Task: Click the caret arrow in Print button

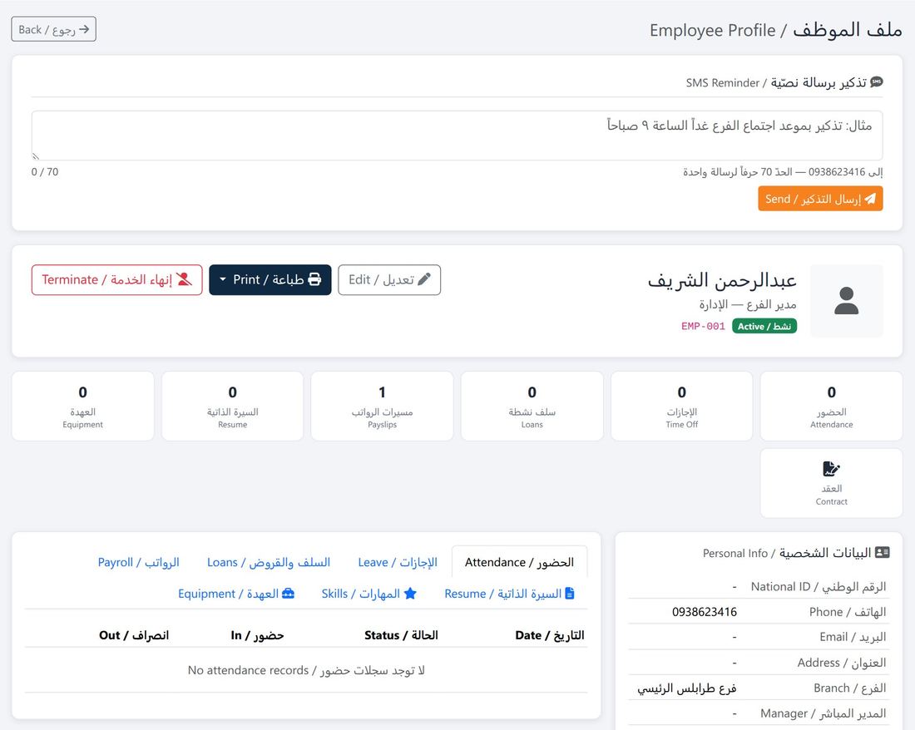Action: pos(222,280)
